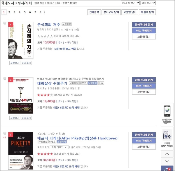Screen dimensions: 175x171
Task: Click 미리보기 under 대량살상 수학무기
Action: click(26, 118)
